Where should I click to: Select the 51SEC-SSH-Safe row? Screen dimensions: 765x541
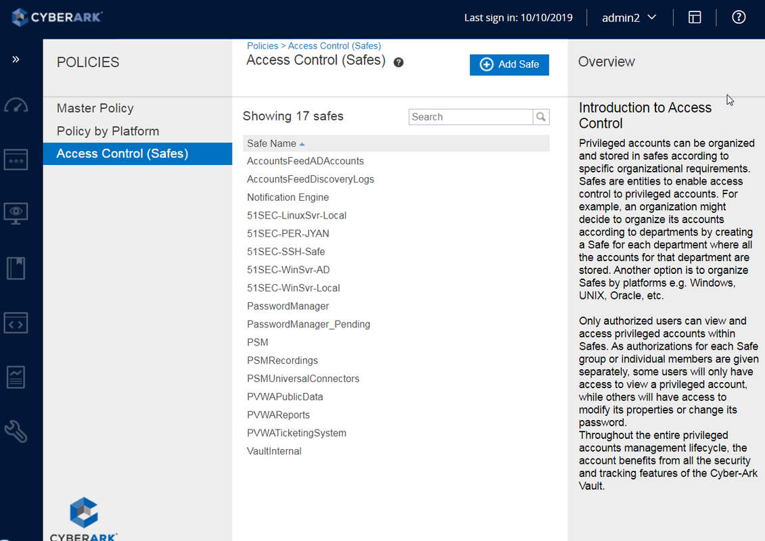click(x=286, y=252)
